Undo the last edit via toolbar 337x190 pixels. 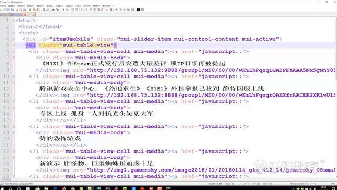click(x=44, y=9)
